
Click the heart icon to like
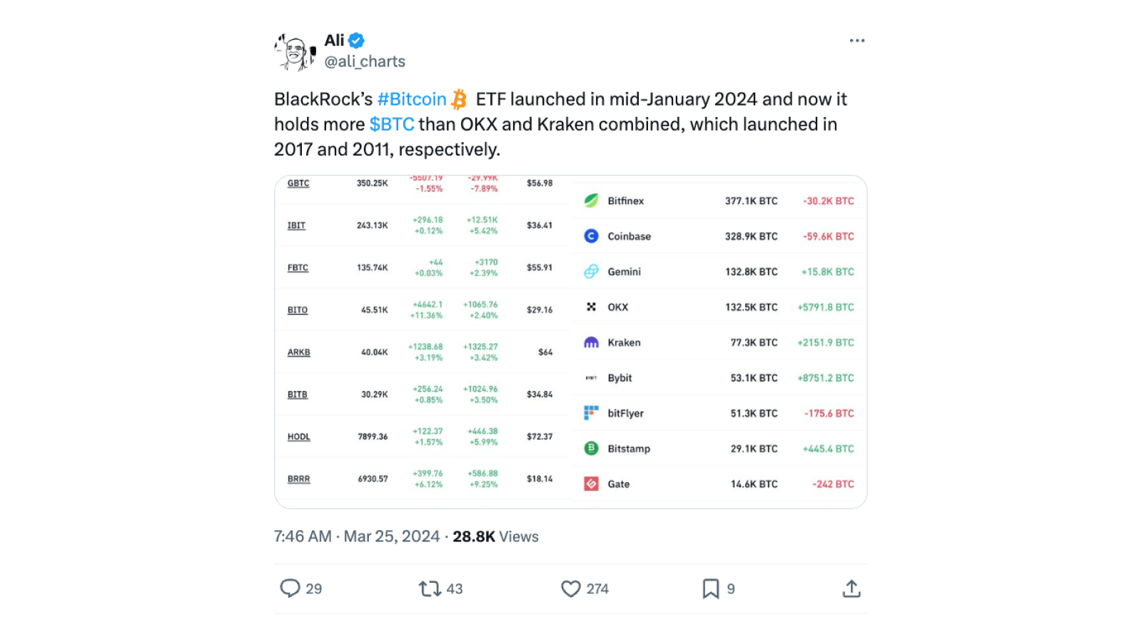(x=570, y=588)
